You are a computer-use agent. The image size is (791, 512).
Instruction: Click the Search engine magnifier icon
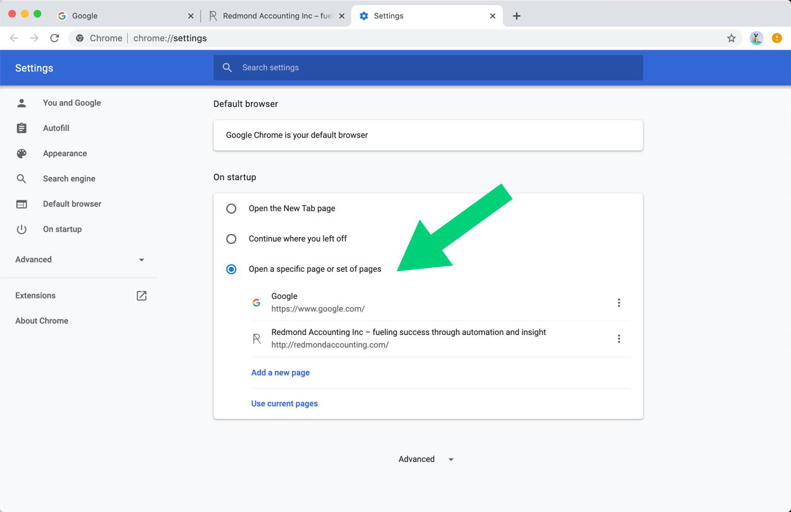click(22, 178)
